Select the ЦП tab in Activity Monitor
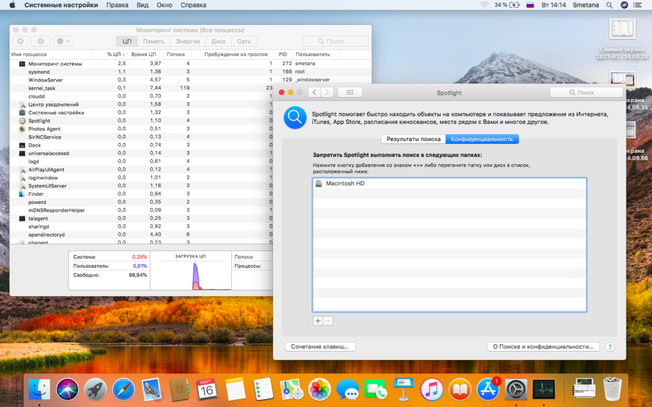 127,41
